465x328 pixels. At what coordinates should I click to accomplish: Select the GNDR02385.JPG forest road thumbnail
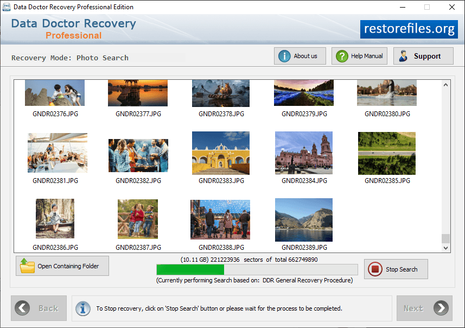[387, 154]
